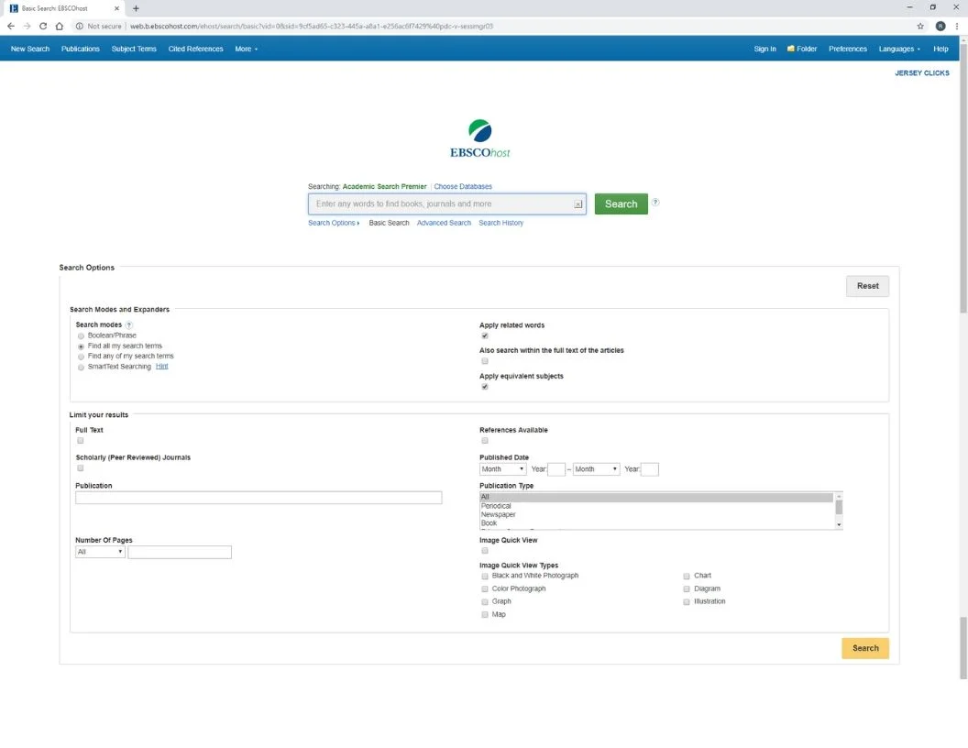Check References Available
The height and width of the screenshot is (748, 968).
pos(485,441)
